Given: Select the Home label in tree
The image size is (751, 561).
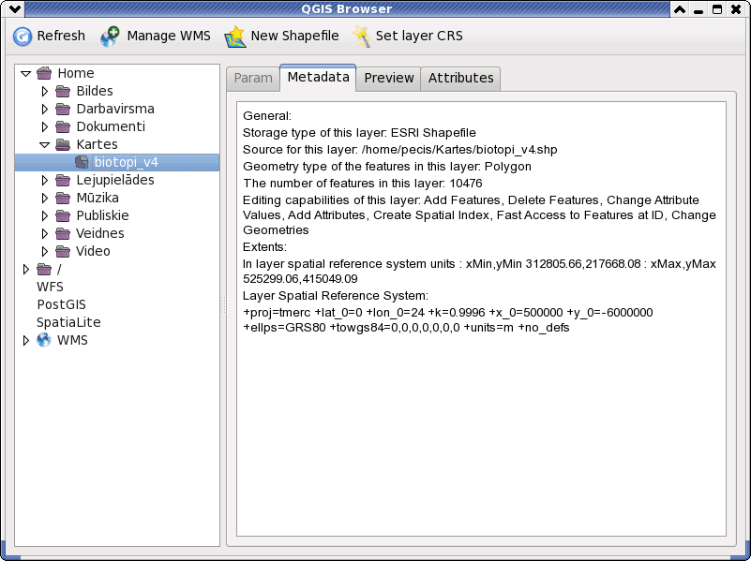Looking at the screenshot, I should 76,73.
